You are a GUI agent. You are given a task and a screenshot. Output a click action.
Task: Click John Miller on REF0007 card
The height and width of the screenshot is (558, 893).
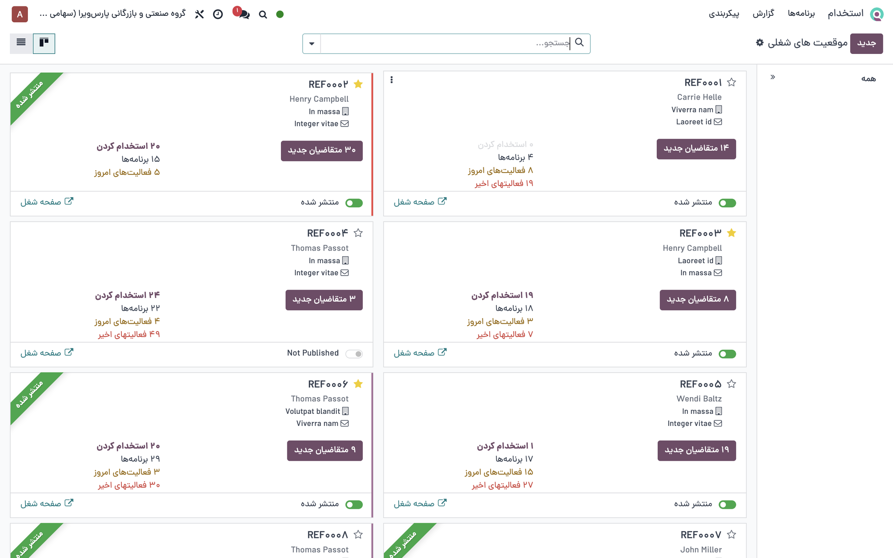coord(701,550)
